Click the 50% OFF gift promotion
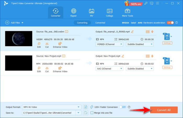Screen dimensions: 183x118 click(133, 3)
